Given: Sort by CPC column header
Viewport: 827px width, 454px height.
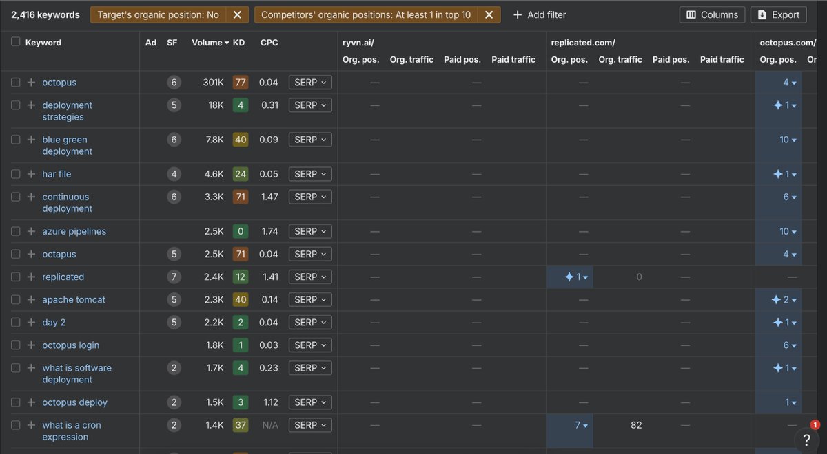Looking at the screenshot, I should 269,42.
